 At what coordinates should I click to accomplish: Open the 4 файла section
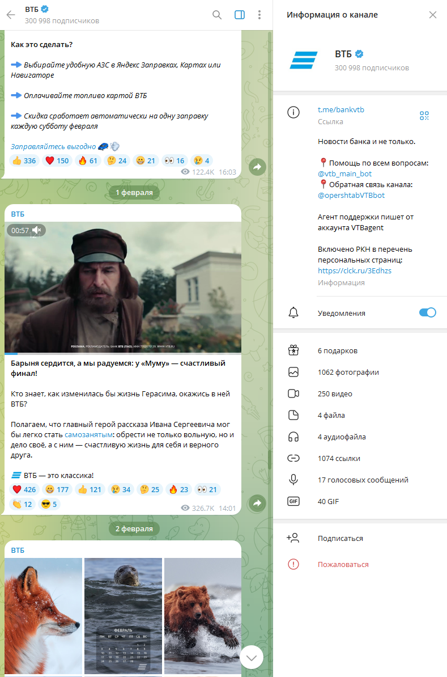click(360, 416)
